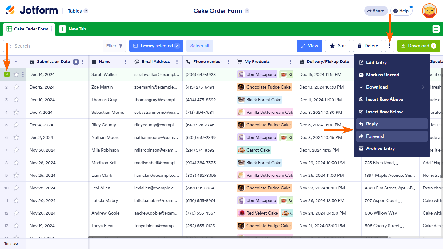Open the user avatar menu

click(x=429, y=11)
